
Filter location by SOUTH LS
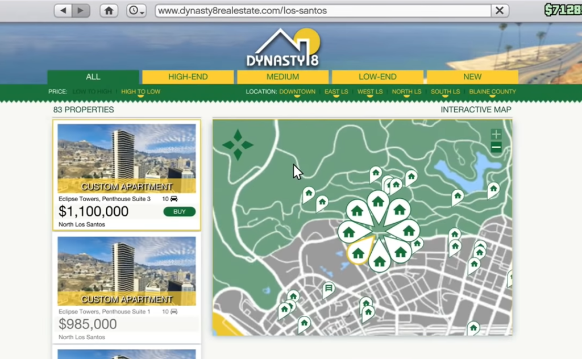coord(445,91)
